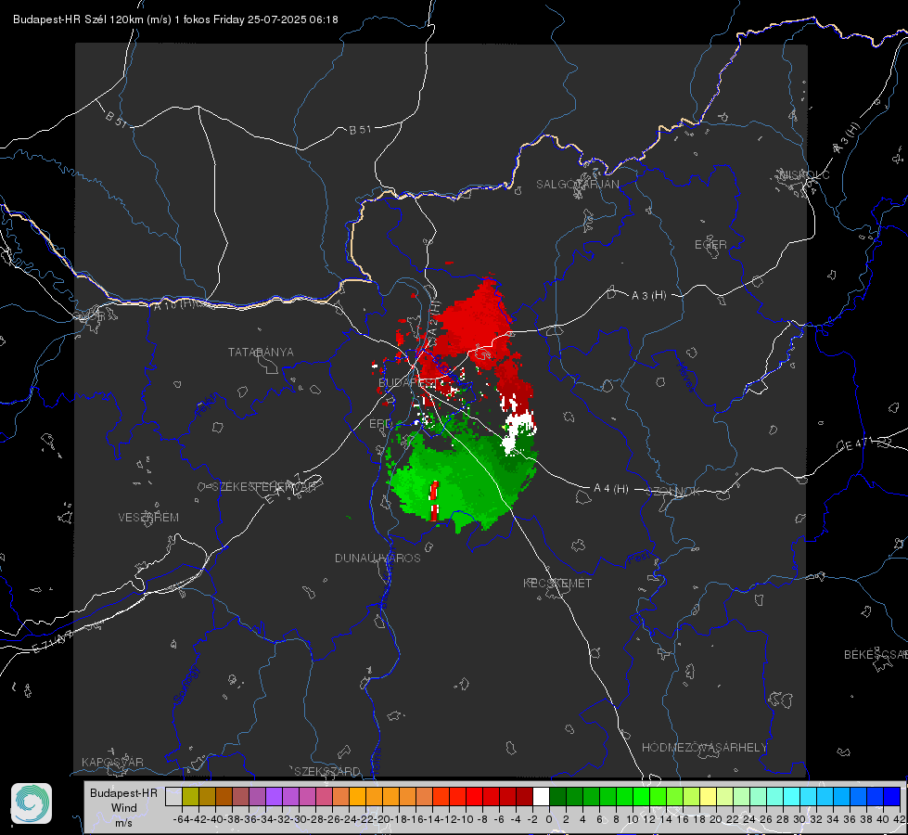This screenshot has height=835, width=908.
Task: Click the large red radar echo north of Budapest
Action: pos(474,325)
